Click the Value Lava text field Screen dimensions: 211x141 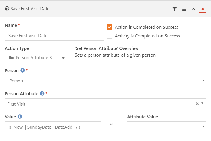(x=53, y=127)
